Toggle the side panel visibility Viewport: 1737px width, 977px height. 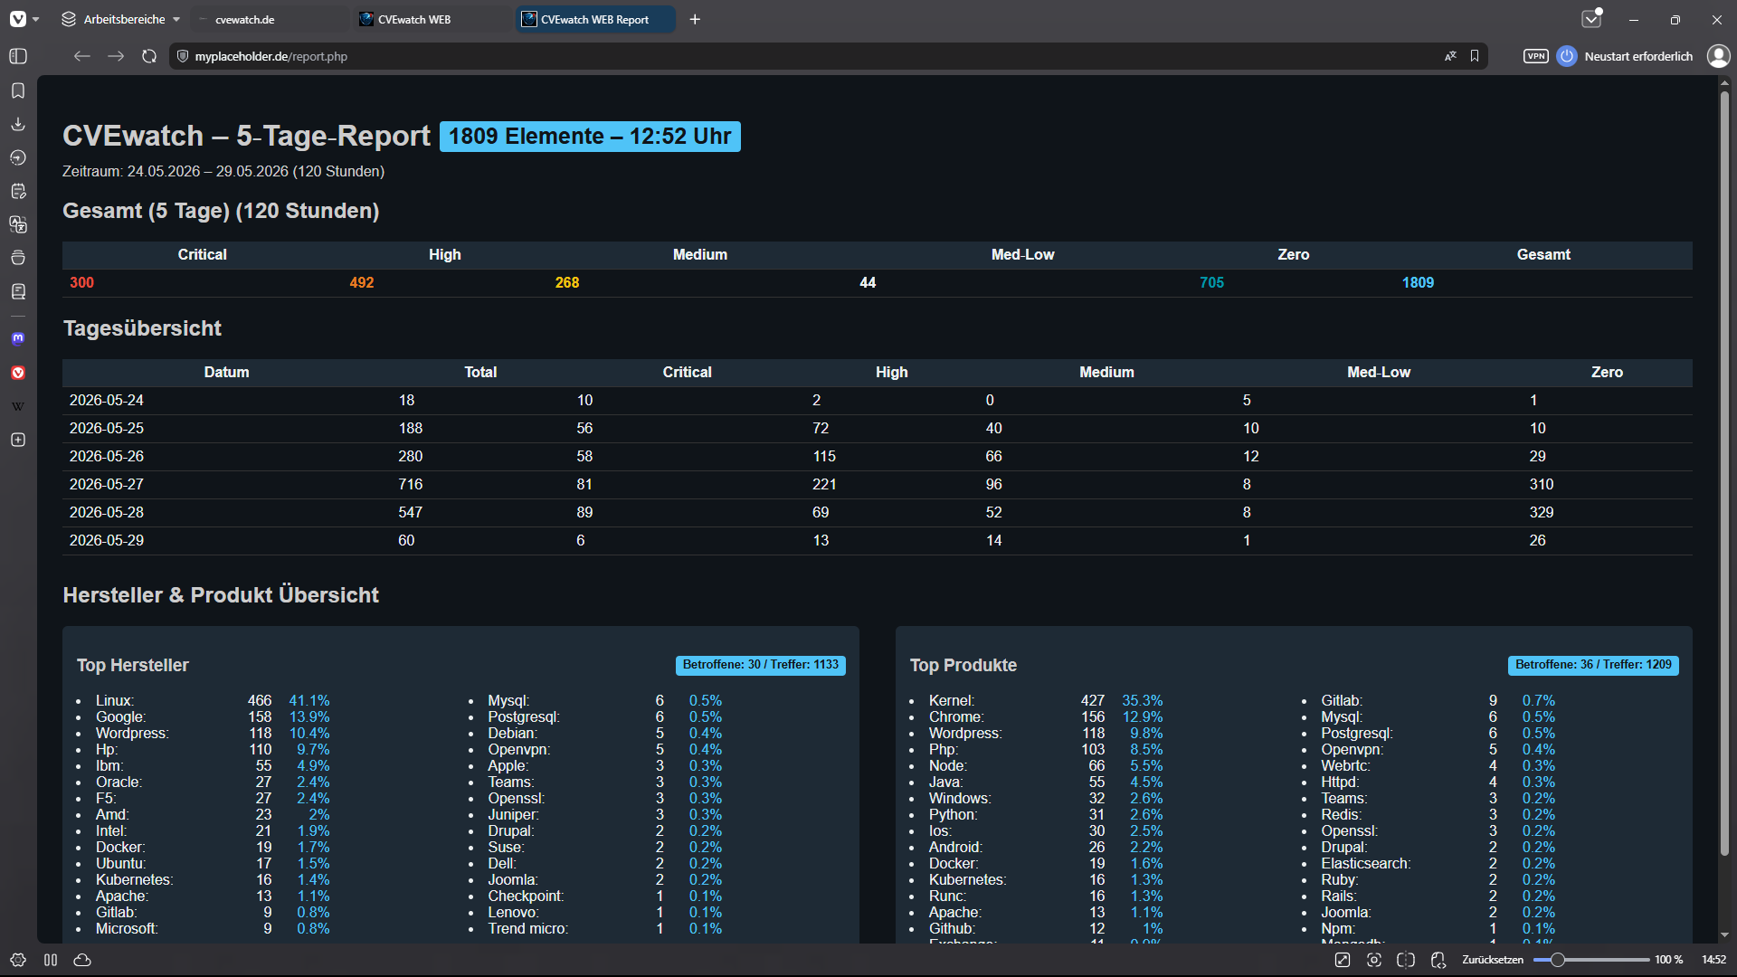(x=18, y=56)
